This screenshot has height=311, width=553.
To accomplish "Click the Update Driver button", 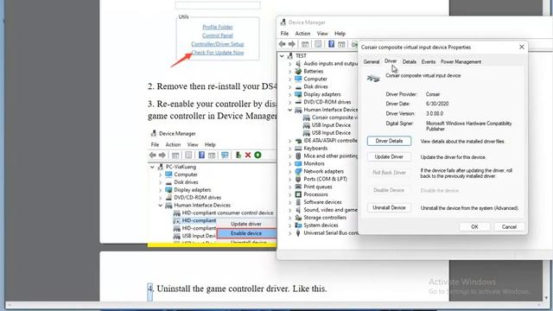I will point(389,157).
